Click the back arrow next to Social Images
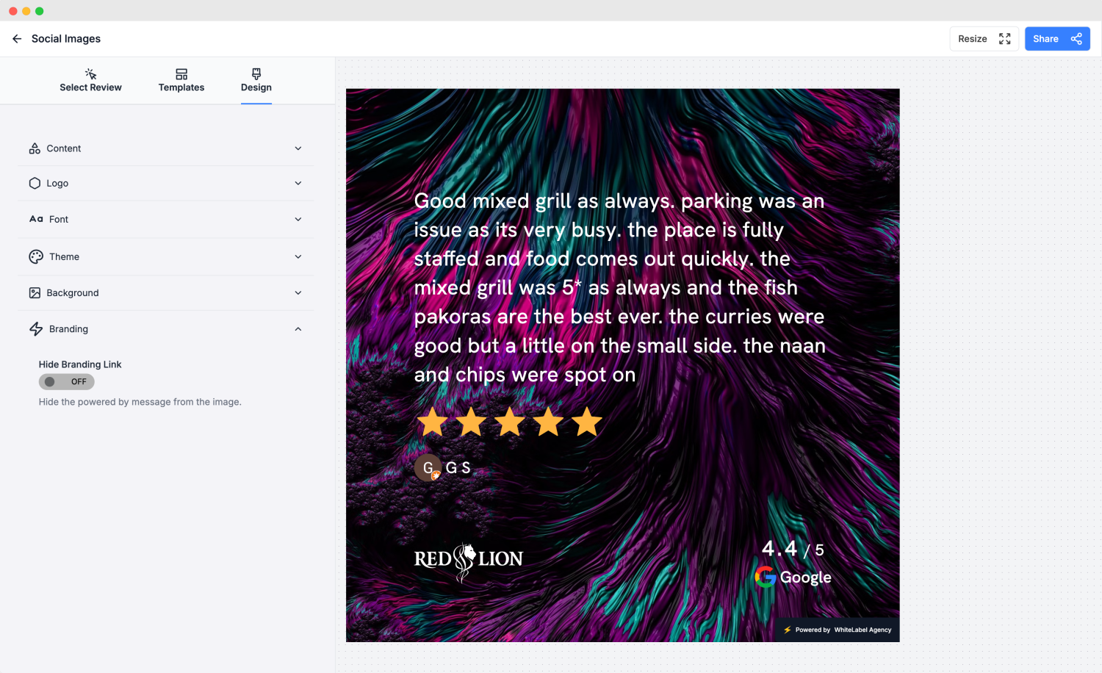Viewport: 1102px width, 673px height. (x=17, y=39)
